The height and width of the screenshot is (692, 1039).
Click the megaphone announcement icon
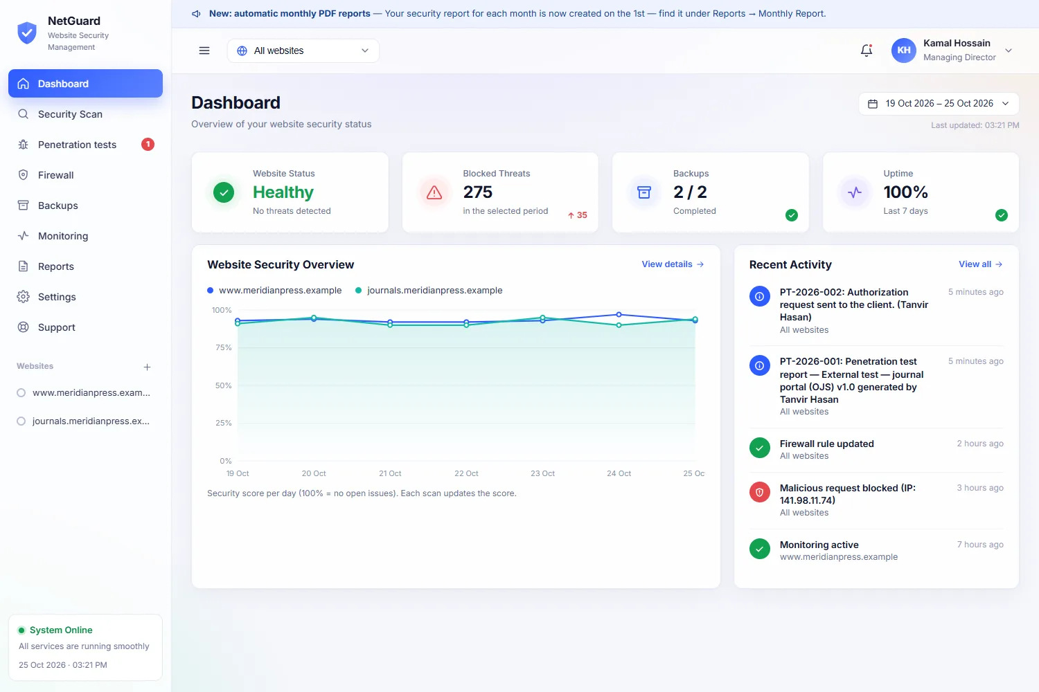click(196, 14)
